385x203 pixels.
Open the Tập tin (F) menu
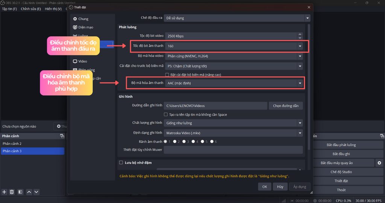point(9,9)
